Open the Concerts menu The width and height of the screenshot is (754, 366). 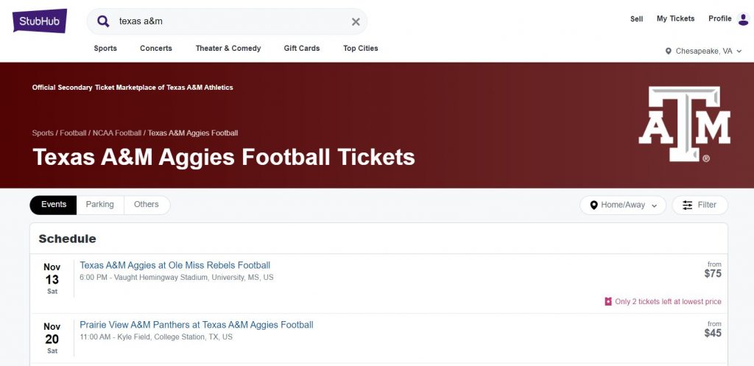click(x=156, y=48)
